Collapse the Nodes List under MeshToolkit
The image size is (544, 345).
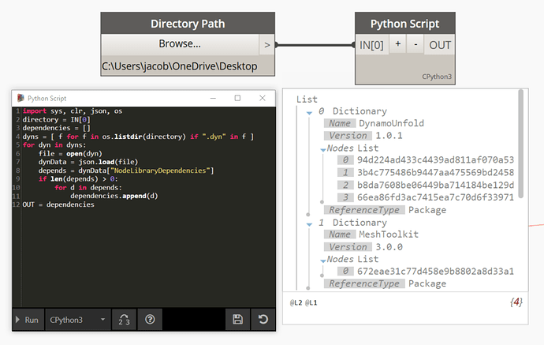pos(323,261)
